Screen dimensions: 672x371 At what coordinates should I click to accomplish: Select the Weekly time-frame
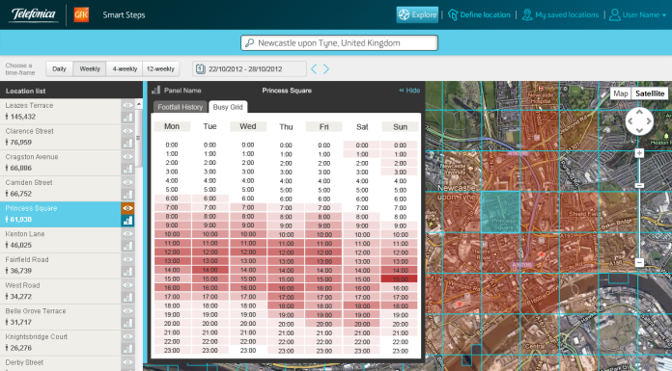[x=90, y=68]
